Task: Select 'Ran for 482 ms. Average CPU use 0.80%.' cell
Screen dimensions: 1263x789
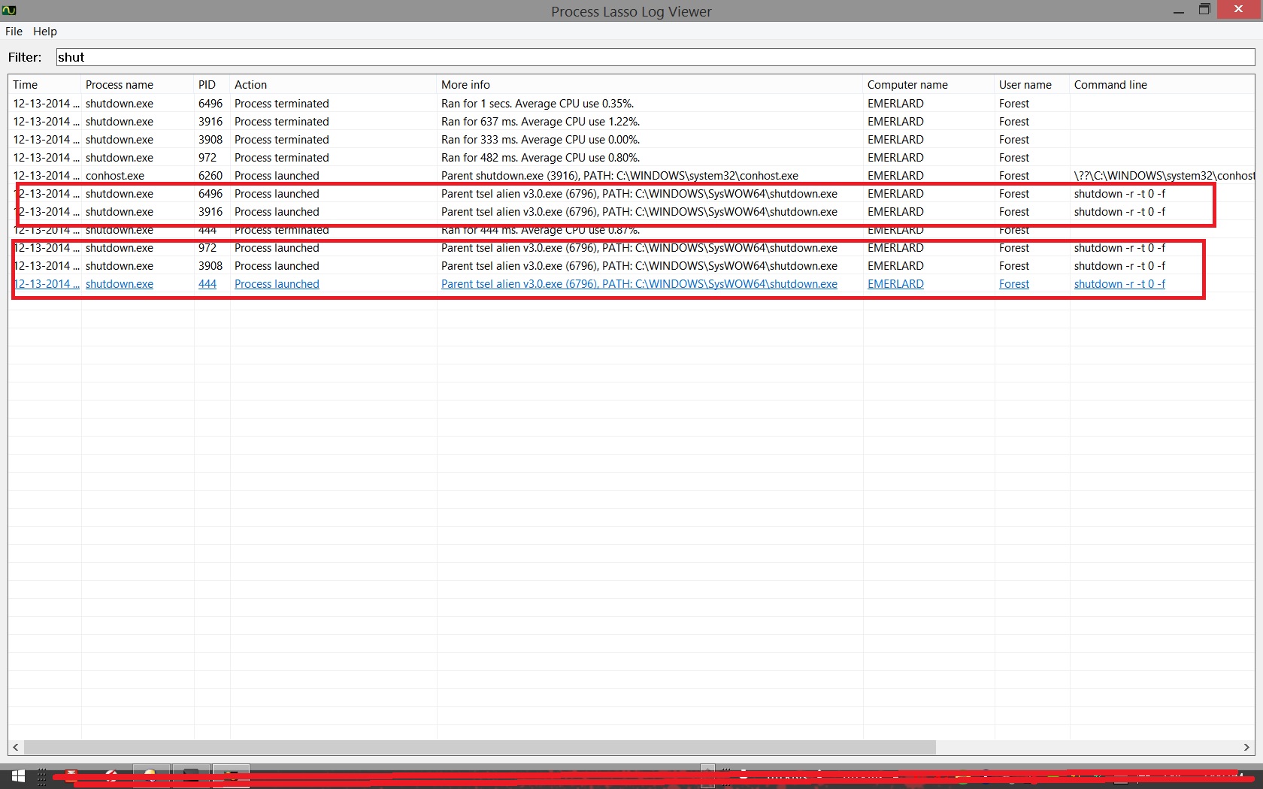Action: (541, 158)
